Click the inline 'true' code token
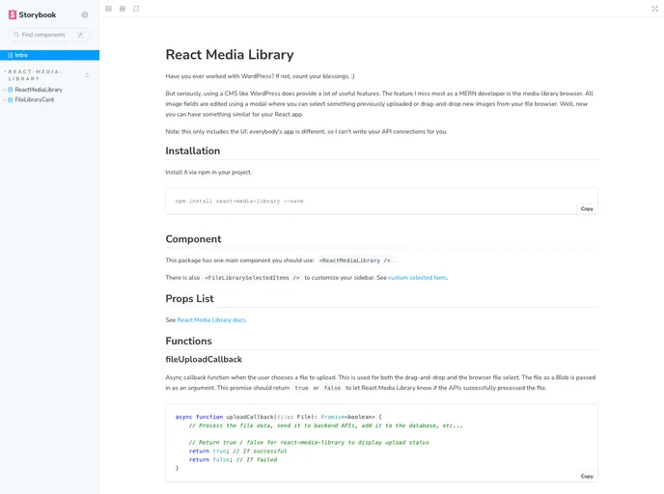The image size is (664, 494). point(301,388)
